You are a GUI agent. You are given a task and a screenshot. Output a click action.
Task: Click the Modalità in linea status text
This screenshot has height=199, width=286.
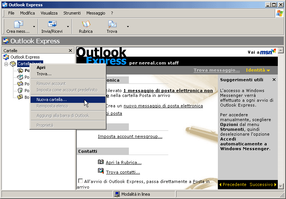(x=136, y=194)
